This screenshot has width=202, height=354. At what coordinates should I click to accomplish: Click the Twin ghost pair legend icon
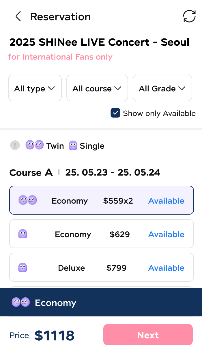point(35,145)
